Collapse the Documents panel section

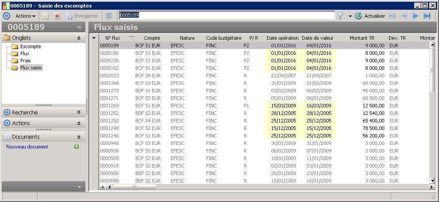pos(79,137)
